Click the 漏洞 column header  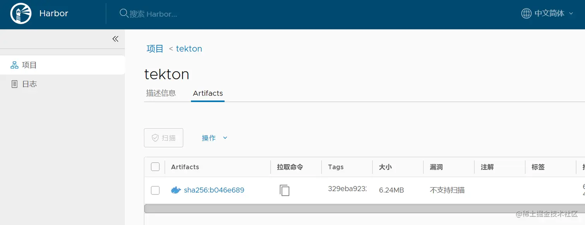[436, 167]
